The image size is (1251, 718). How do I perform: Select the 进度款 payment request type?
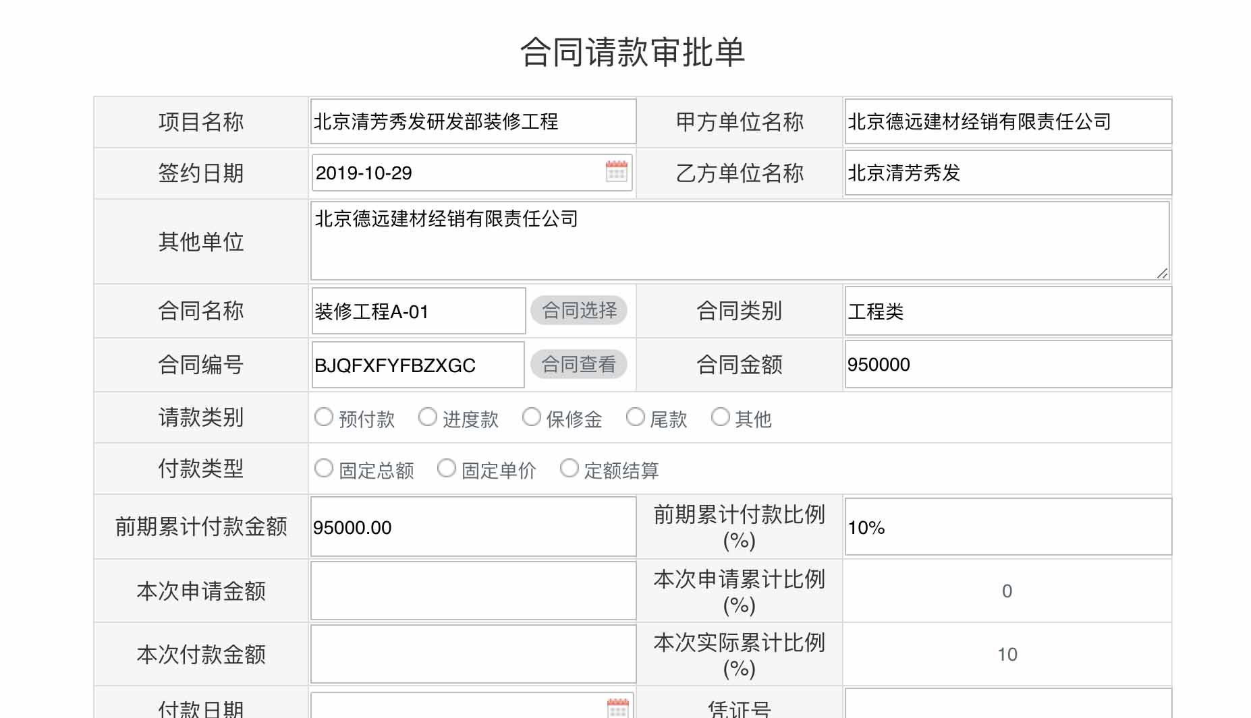click(x=428, y=417)
